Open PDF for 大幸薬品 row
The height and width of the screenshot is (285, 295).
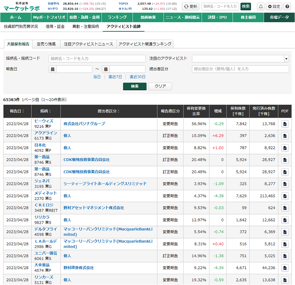(x=285, y=268)
